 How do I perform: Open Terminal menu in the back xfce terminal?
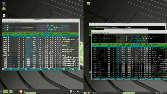click(99, 25)
